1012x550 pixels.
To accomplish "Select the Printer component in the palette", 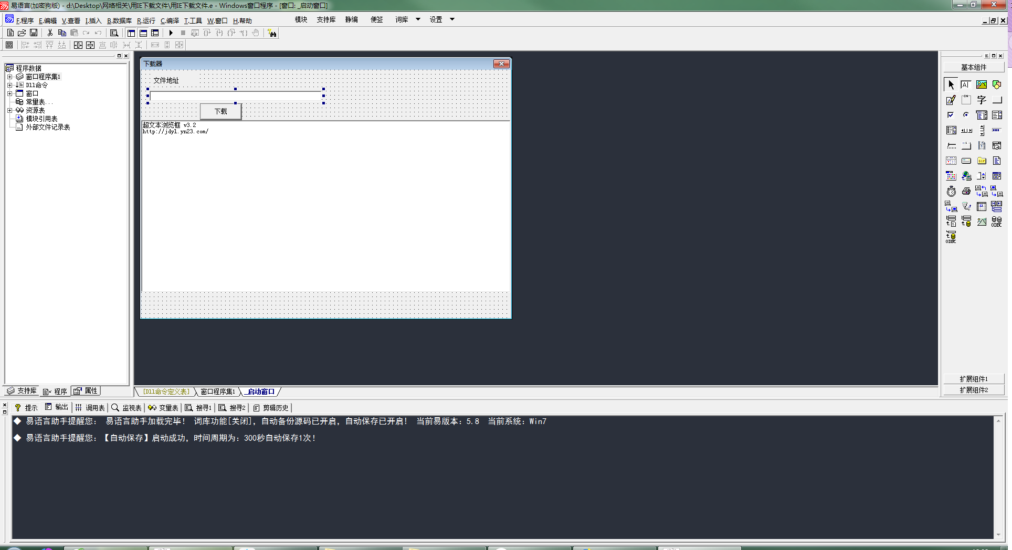I will (966, 192).
